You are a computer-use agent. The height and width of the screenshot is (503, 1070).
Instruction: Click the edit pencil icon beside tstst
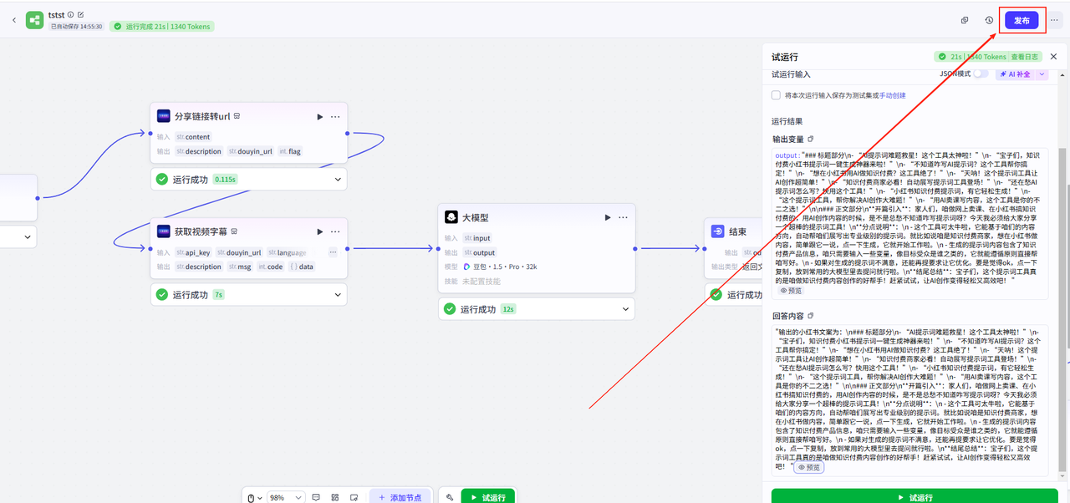(x=80, y=15)
